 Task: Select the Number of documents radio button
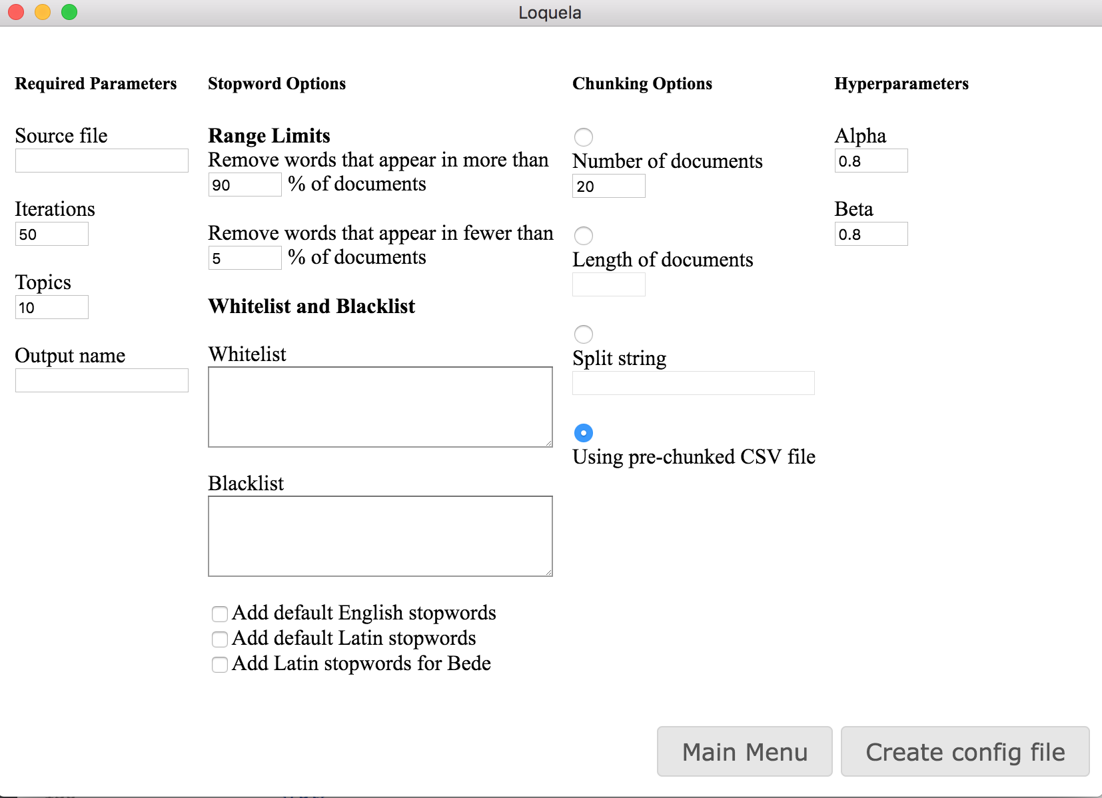[584, 137]
